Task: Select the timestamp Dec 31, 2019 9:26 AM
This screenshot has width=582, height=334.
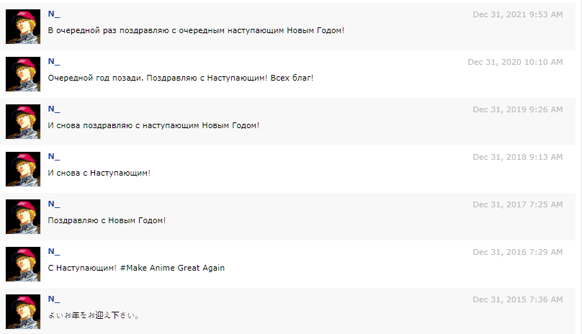Action: point(517,109)
